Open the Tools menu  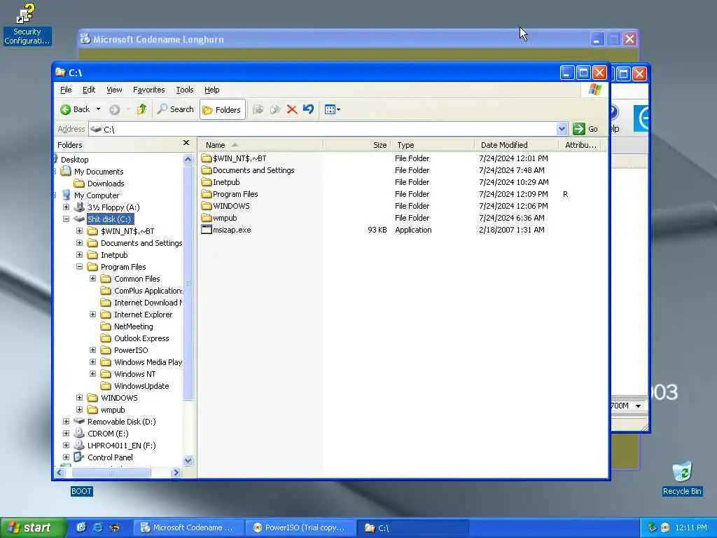(185, 90)
